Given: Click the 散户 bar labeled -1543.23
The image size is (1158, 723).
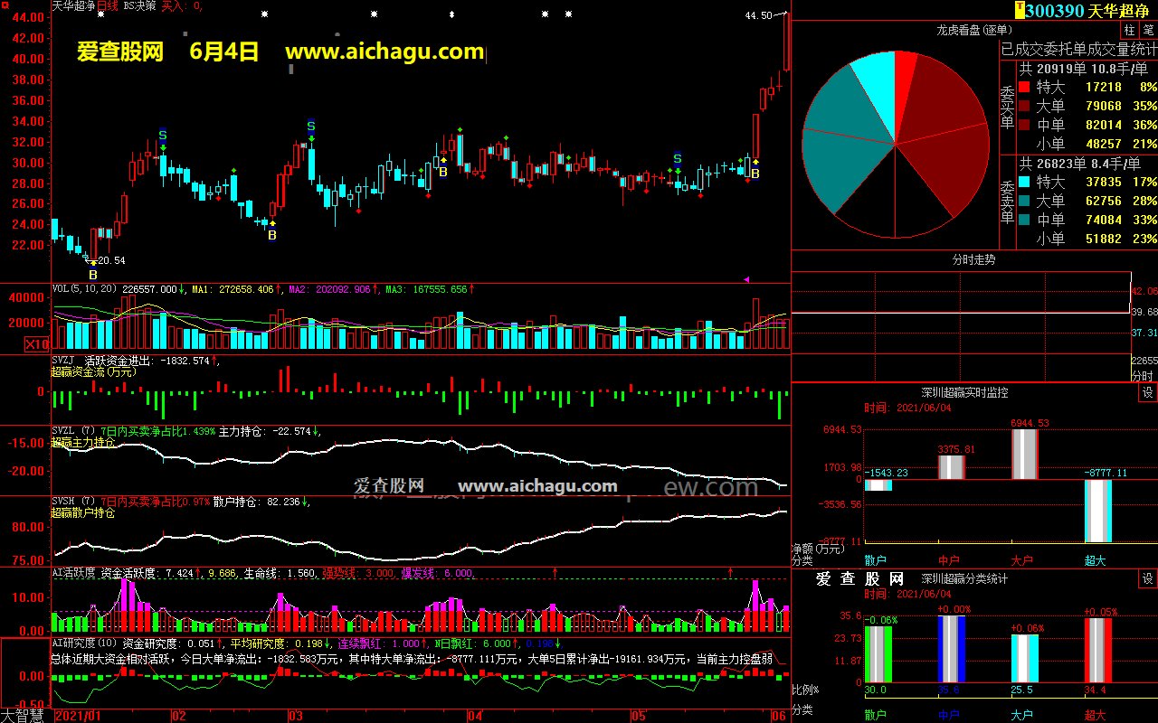Looking at the screenshot, I should pyautogui.click(x=878, y=484).
